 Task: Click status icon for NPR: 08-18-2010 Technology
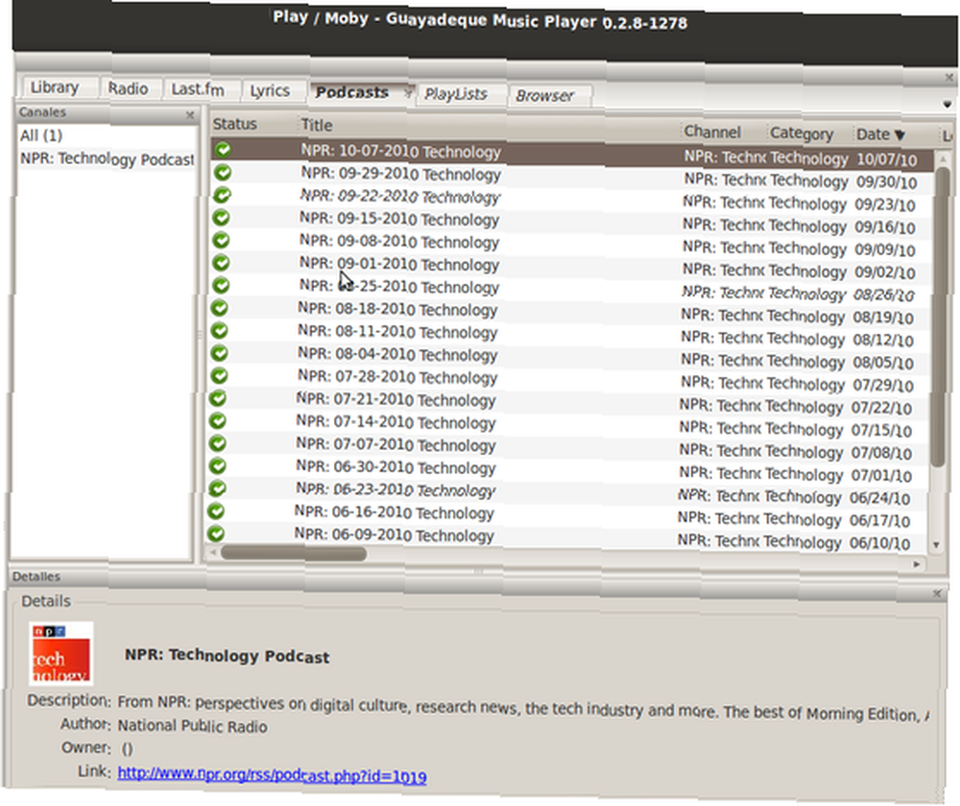(x=220, y=308)
